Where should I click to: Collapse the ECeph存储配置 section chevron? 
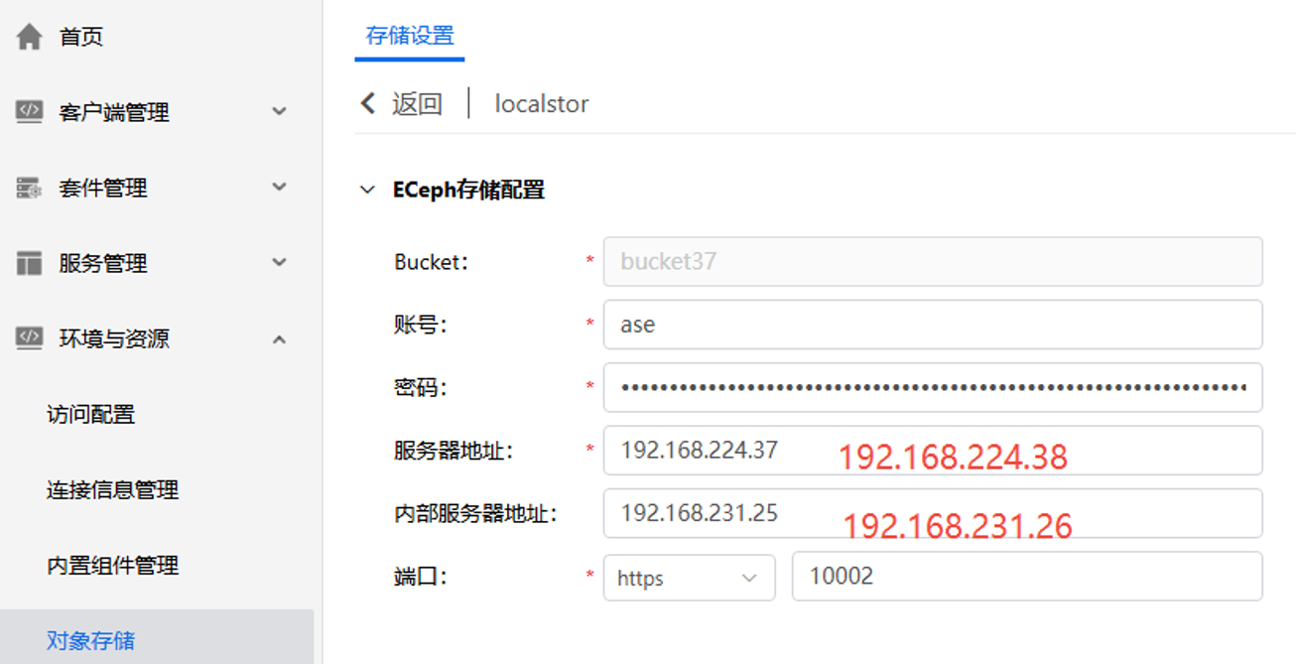368,190
